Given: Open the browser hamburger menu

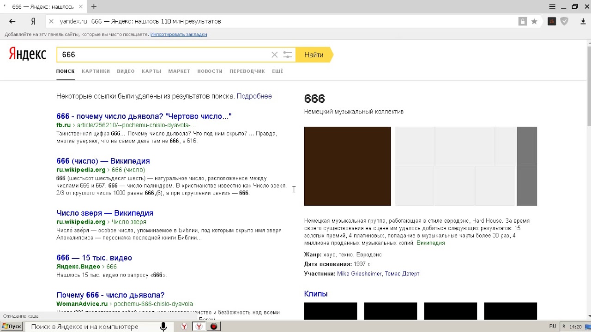Looking at the screenshot, I should 552,6.
